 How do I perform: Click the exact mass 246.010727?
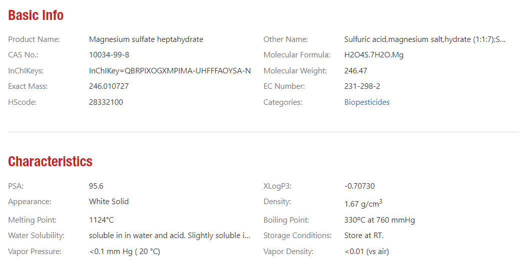click(108, 86)
